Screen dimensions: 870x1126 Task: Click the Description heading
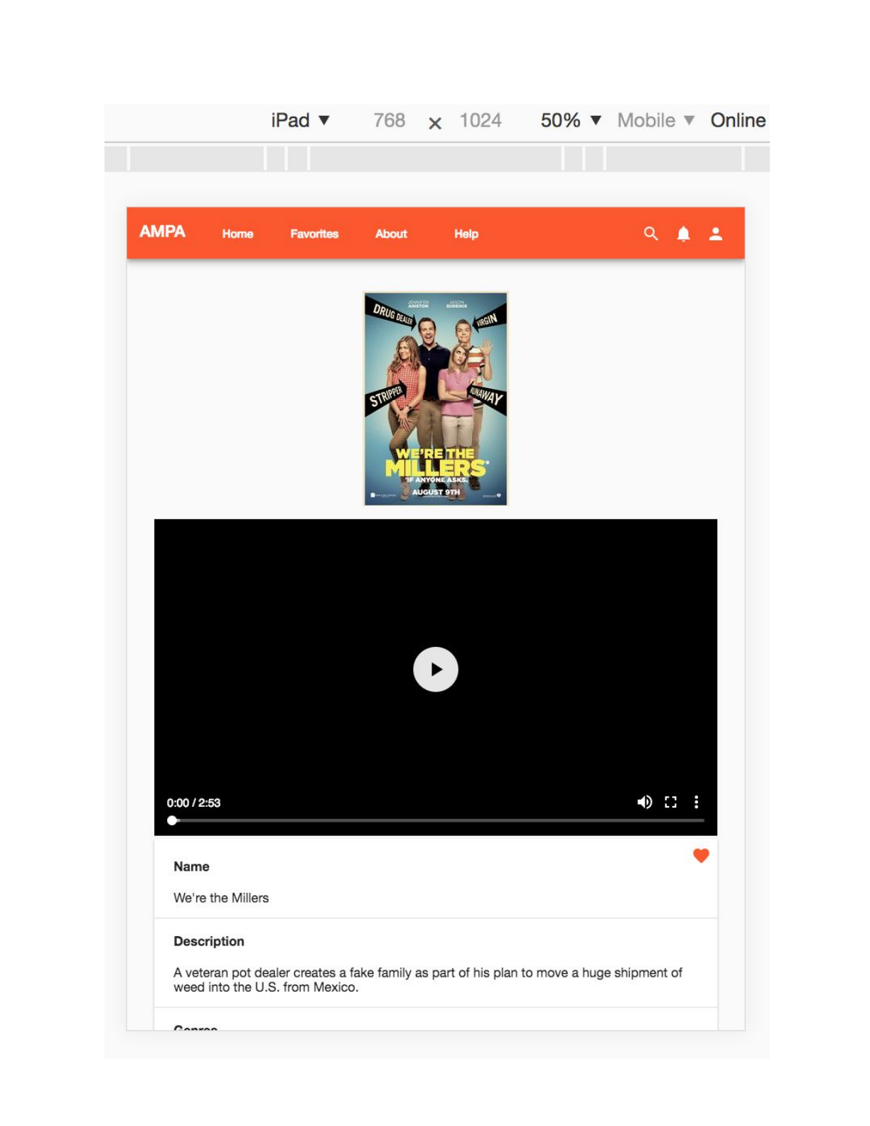(209, 940)
